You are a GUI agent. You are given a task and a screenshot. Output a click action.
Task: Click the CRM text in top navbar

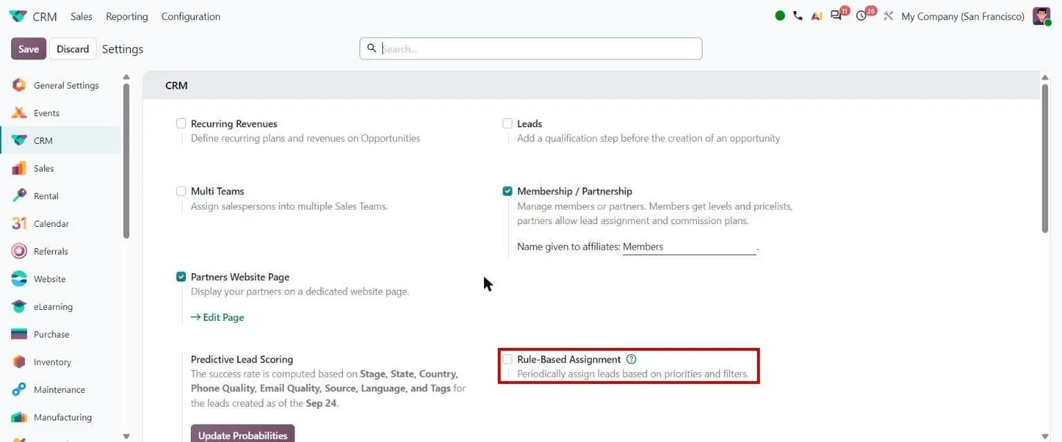tap(45, 16)
